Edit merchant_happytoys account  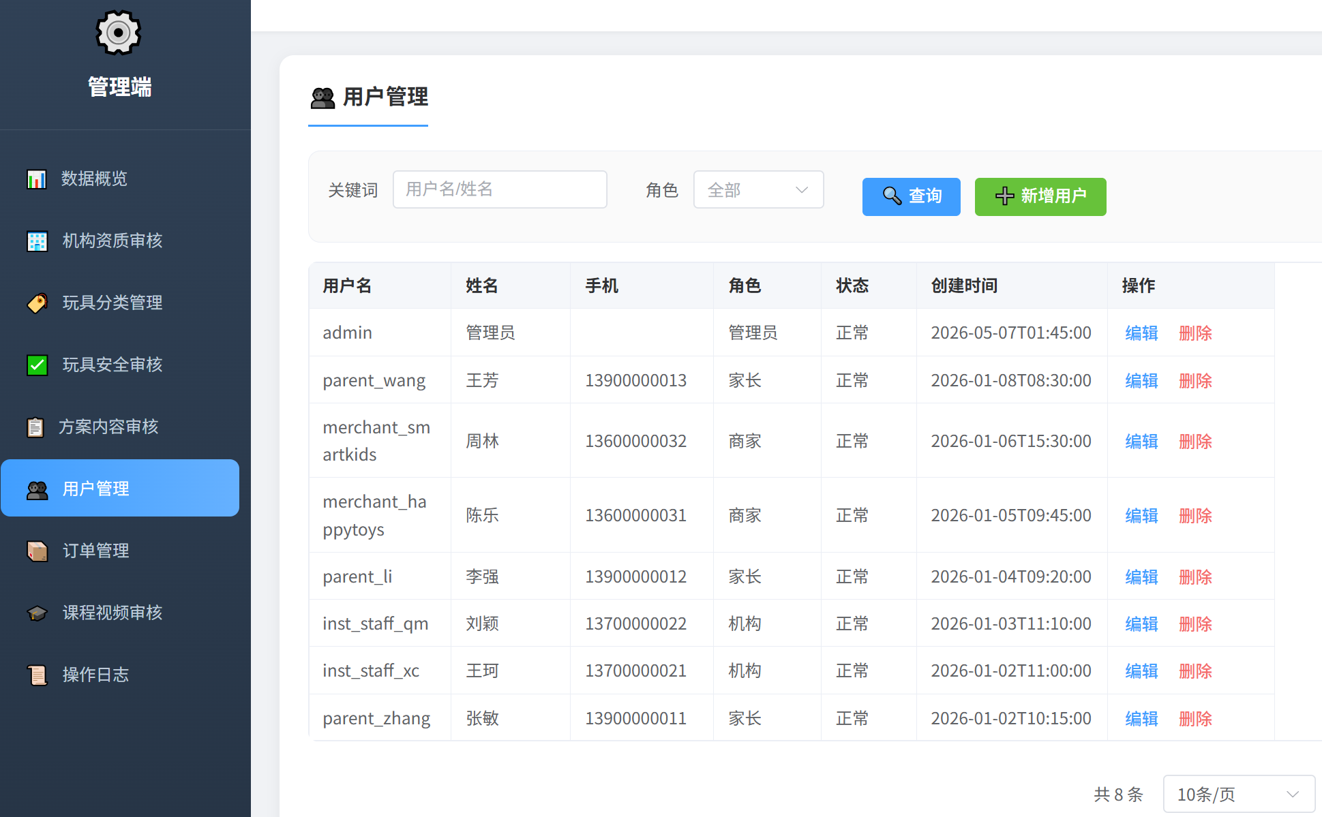(1141, 516)
